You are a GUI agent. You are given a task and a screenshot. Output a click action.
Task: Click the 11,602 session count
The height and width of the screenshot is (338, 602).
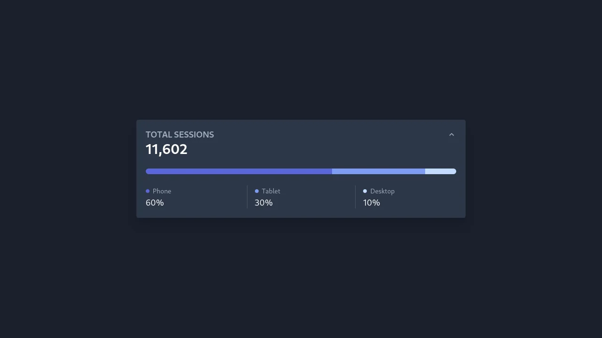coord(166,149)
